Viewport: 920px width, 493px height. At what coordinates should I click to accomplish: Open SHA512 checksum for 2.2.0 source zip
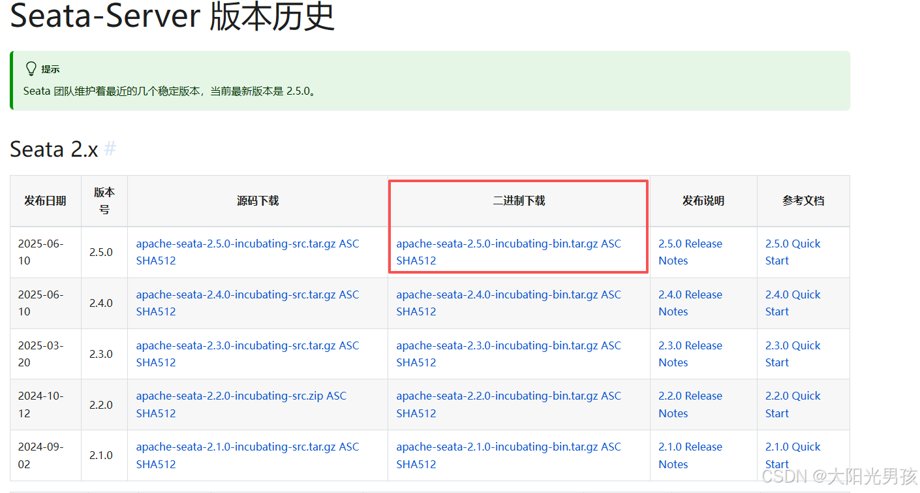(156, 413)
